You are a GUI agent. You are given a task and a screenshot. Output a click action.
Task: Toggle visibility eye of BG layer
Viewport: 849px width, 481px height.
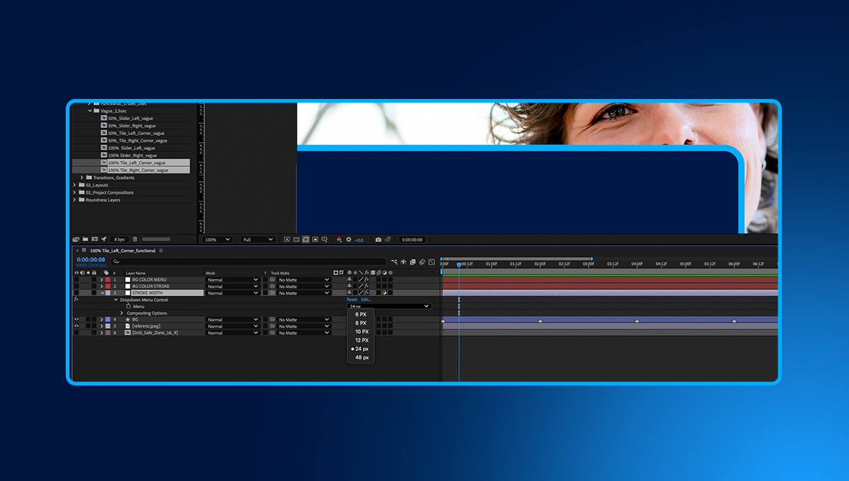tap(76, 320)
